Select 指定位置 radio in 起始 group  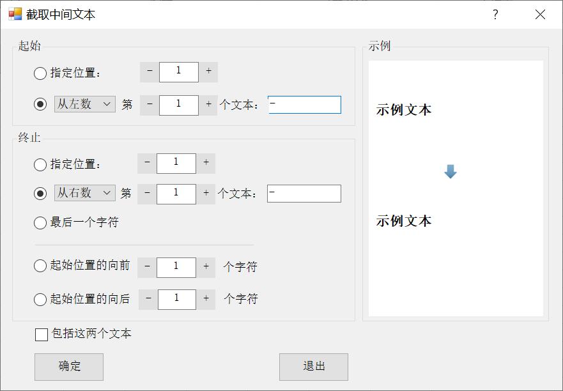pos(40,73)
